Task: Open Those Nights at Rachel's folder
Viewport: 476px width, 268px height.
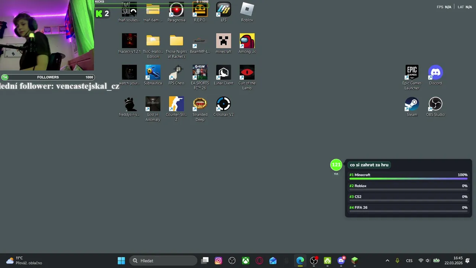Action: [x=176, y=46]
